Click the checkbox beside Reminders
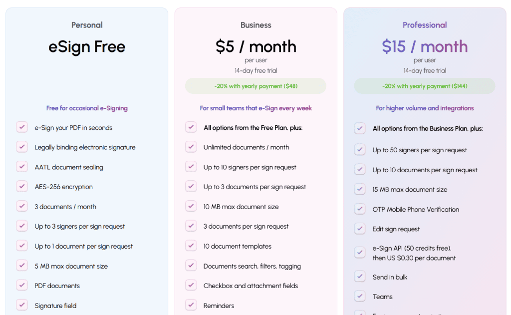The height and width of the screenshot is (315, 511). point(191,305)
